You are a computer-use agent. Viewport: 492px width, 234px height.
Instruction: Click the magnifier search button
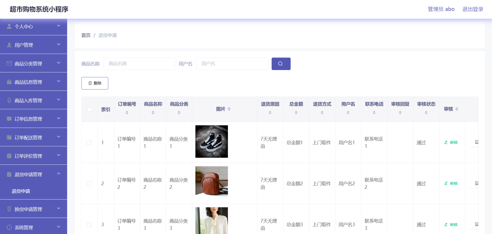click(x=281, y=64)
